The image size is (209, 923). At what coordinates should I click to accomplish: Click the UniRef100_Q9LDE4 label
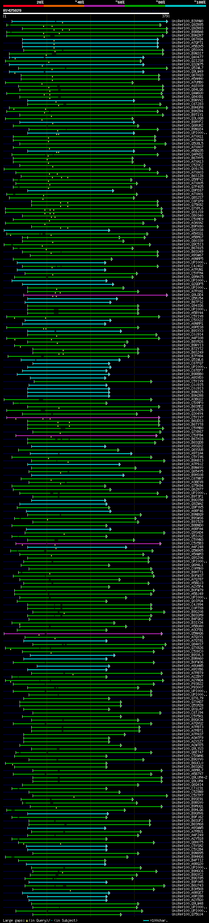pyautogui.click(x=187, y=295)
